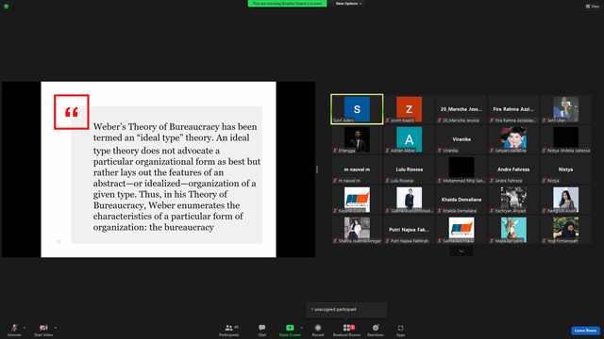Select the Adrian Akbar participant tile
604x339 pixels.
[x=409, y=139]
